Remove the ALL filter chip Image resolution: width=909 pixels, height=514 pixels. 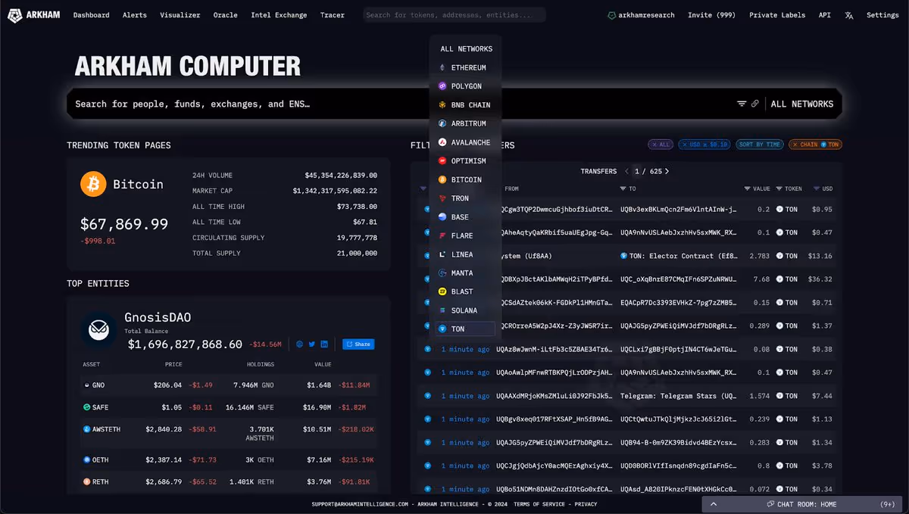[x=661, y=144]
